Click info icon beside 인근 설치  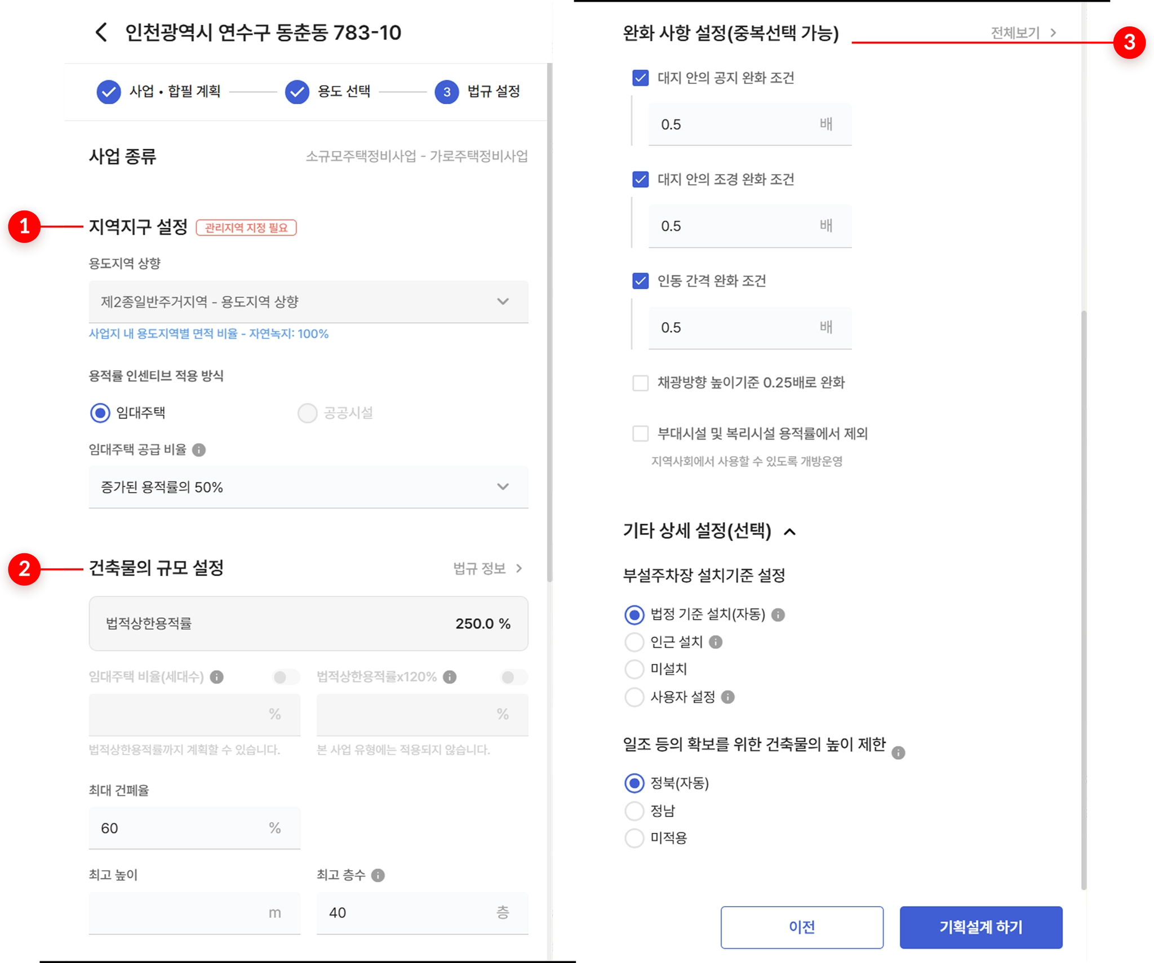pyautogui.click(x=716, y=642)
